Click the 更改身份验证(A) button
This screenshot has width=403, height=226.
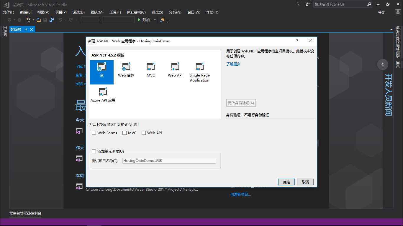[241, 103]
